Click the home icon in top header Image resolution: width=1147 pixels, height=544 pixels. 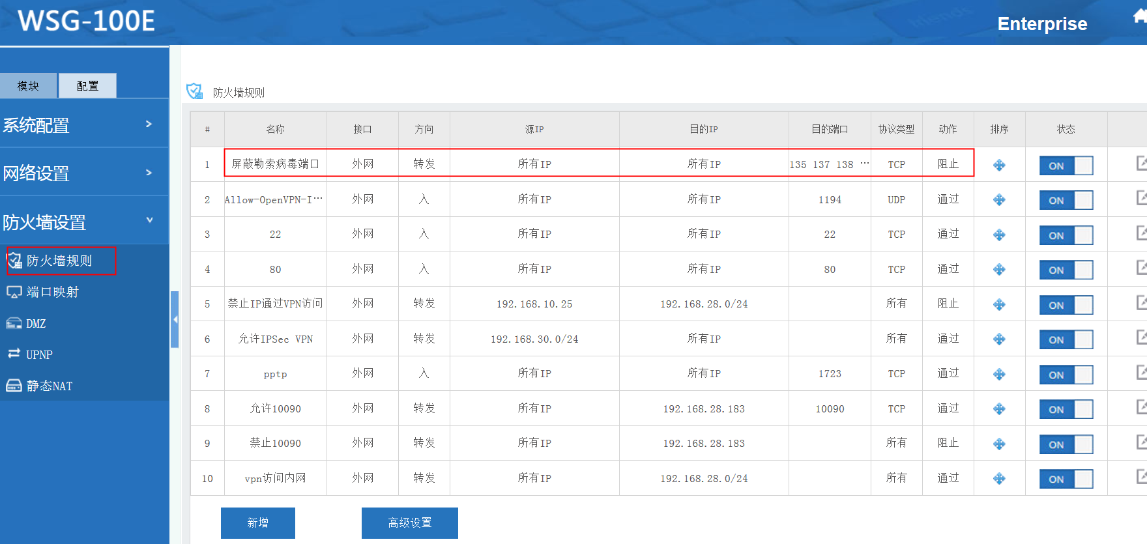pyautogui.click(x=1139, y=17)
